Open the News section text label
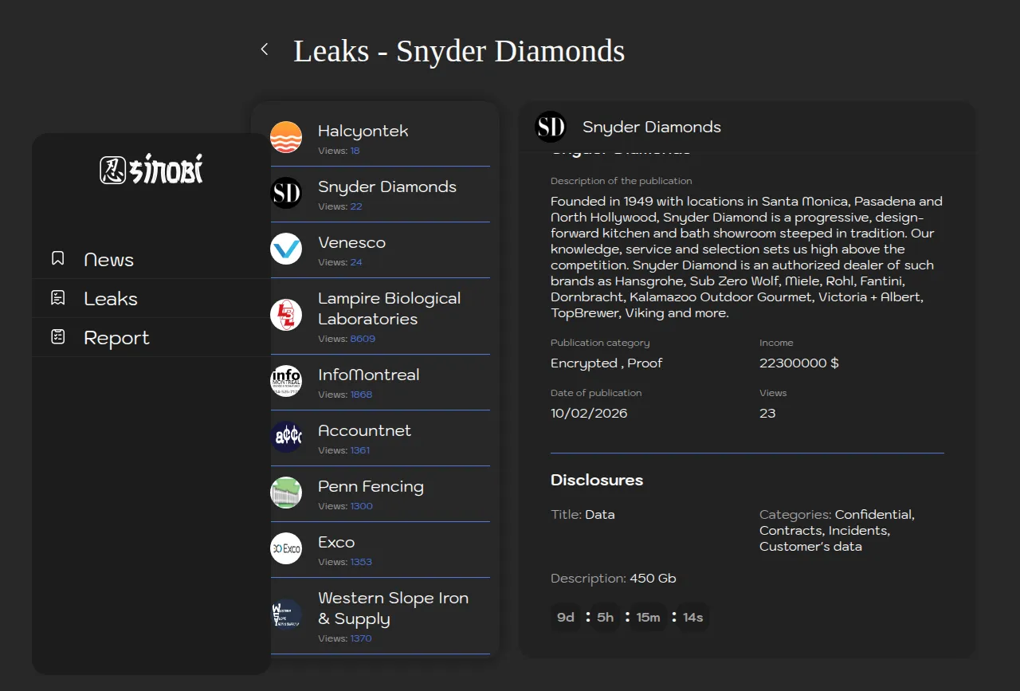Screen dimensions: 1020x691 pos(108,260)
